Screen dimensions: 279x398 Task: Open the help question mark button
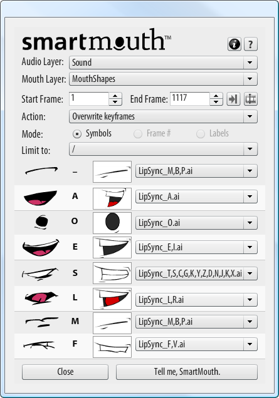(251, 44)
